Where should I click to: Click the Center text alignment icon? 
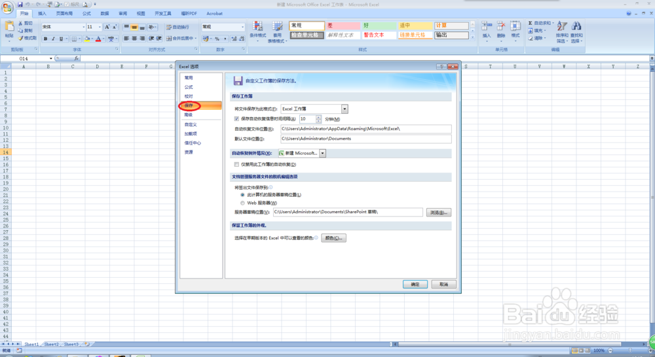134,39
